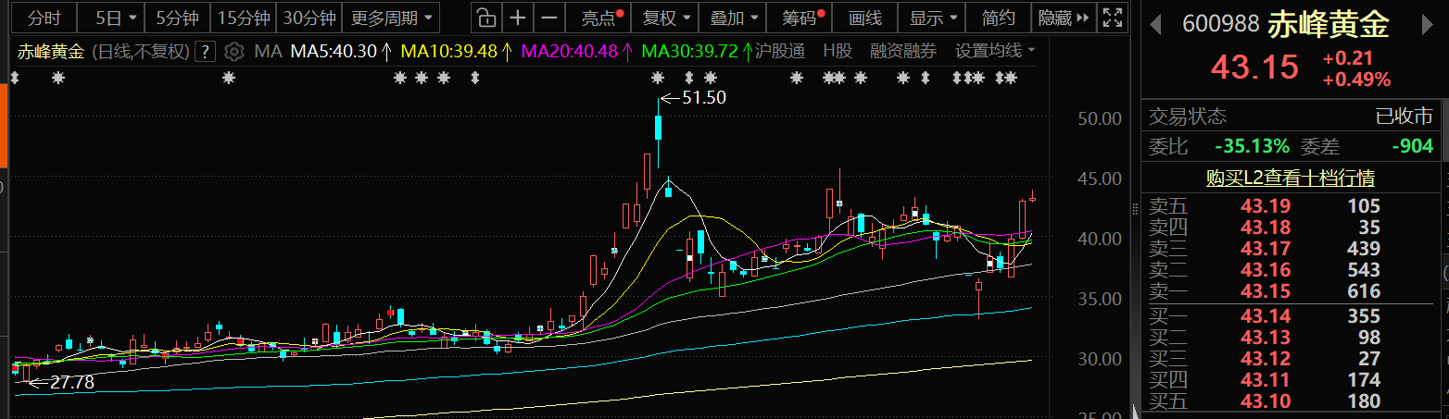This screenshot has width=1449, height=419.
Task: Switch to 简约 simple mode
Action: [x=998, y=18]
